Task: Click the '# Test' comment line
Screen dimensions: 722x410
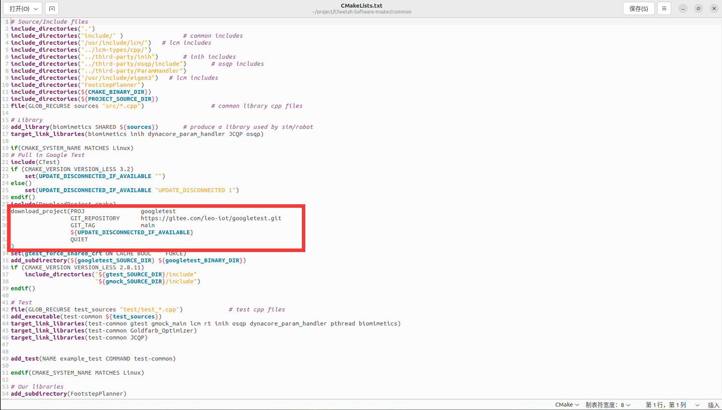Action: click(x=21, y=303)
